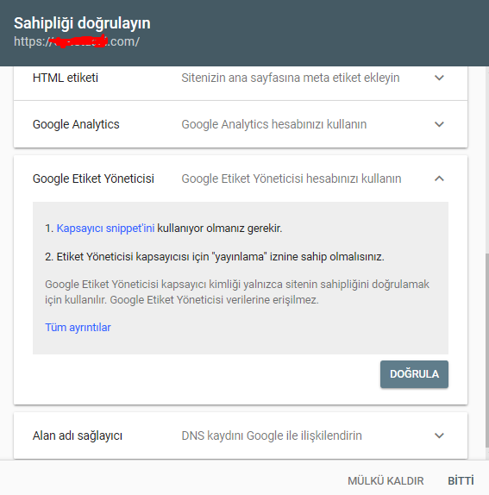
Task: Select the Alan adı sağlayıcı method title
Action: (x=78, y=435)
